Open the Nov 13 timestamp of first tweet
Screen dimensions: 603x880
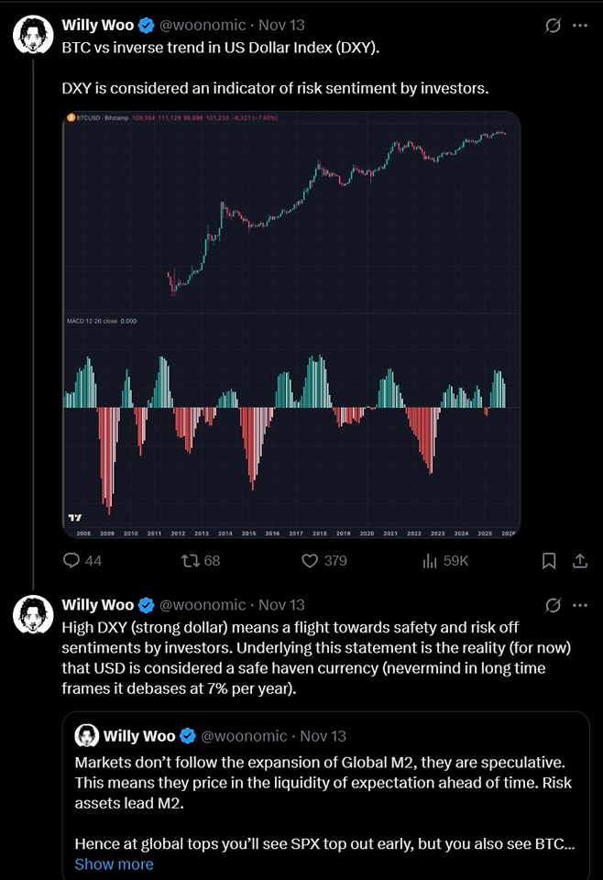(281, 25)
